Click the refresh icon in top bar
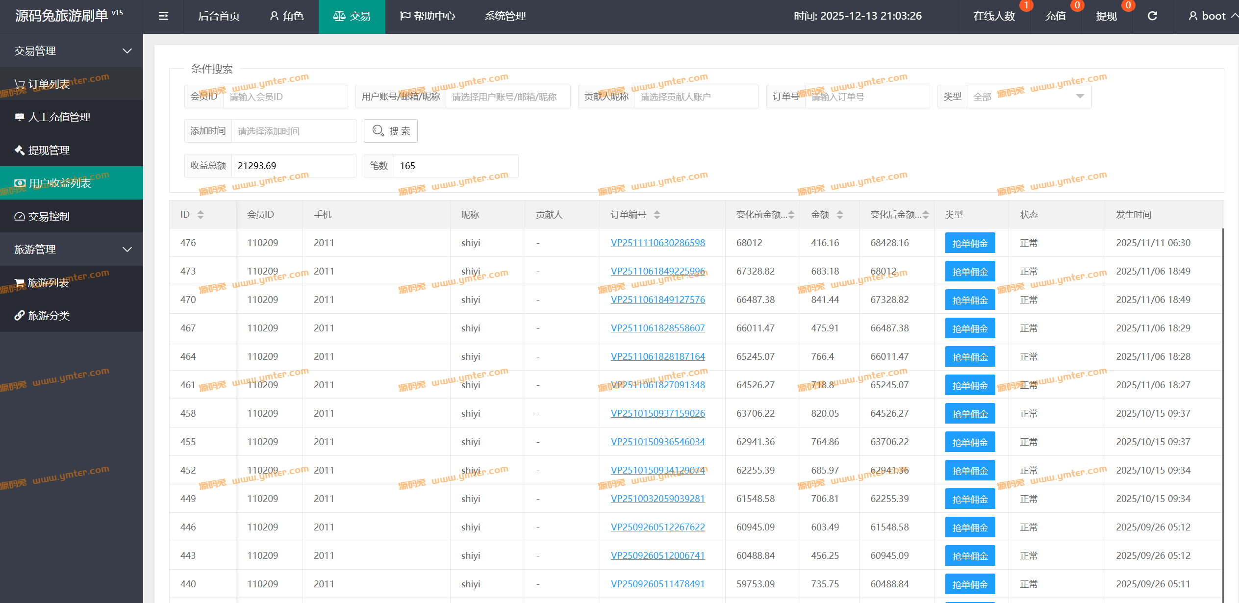This screenshot has height=603, width=1239. click(x=1152, y=16)
